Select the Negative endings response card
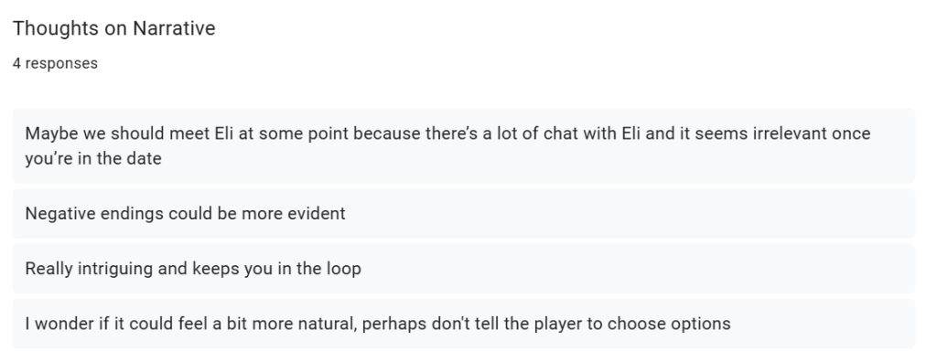This screenshot has height=362, width=937. [x=464, y=213]
